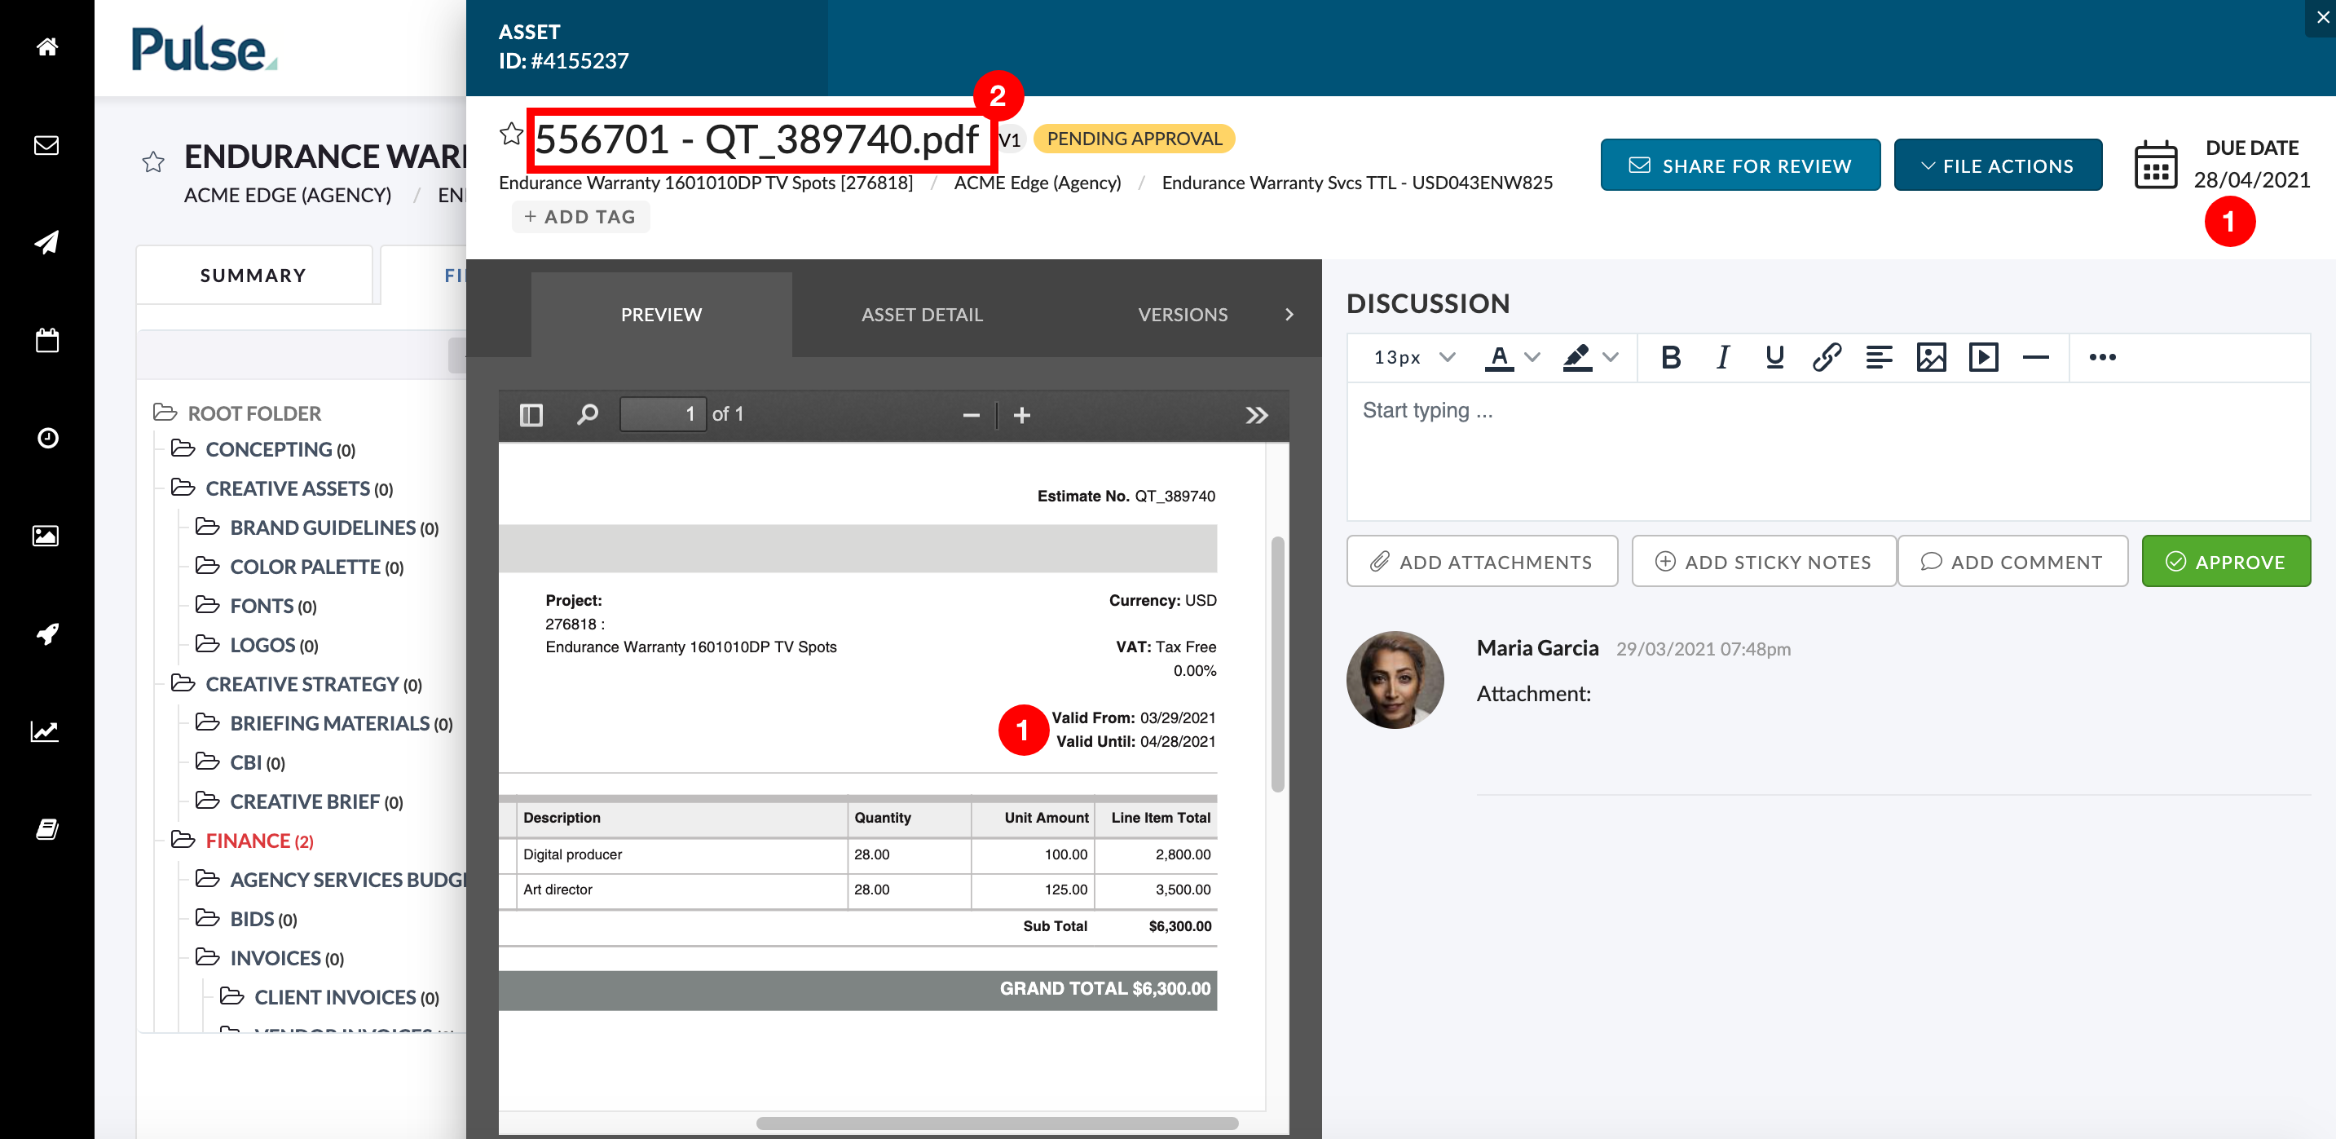This screenshot has width=2336, height=1139.
Task: Open the Finance (2) folder
Action: tap(242, 841)
